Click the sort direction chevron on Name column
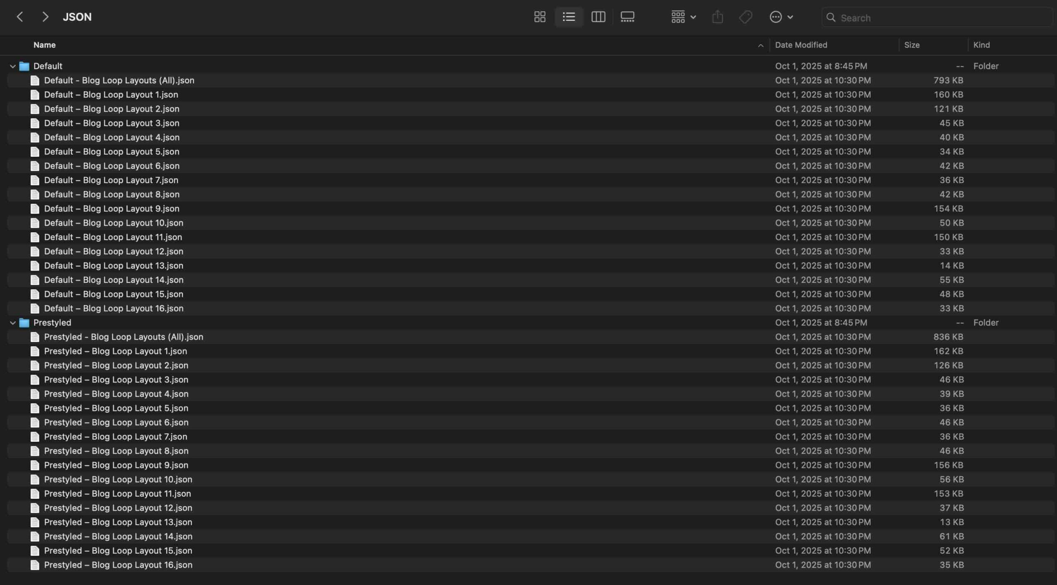This screenshot has width=1057, height=585. pos(760,45)
